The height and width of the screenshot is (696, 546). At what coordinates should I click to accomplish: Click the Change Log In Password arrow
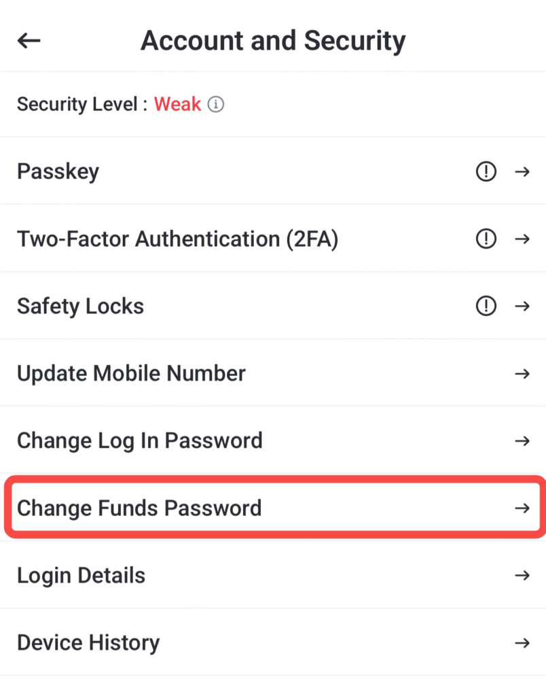[x=522, y=440]
